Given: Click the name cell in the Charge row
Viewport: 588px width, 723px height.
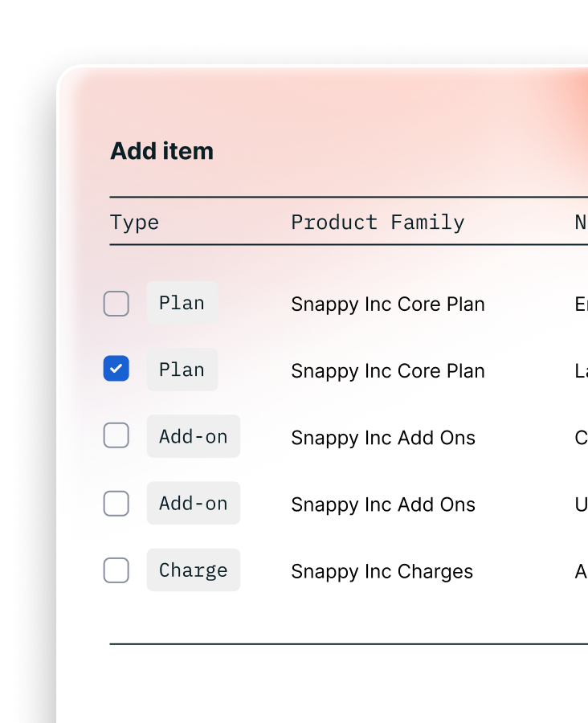Looking at the screenshot, I should point(581,571).
